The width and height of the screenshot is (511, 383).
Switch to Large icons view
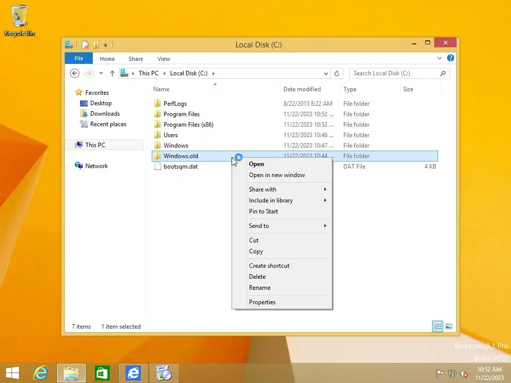pos(449,326)
